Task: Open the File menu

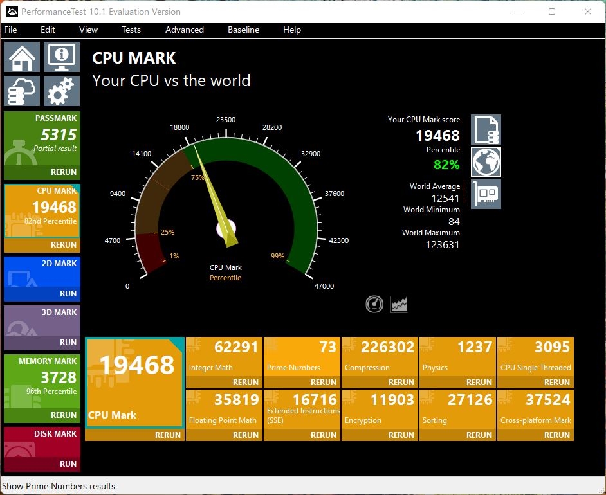Action: [10, 30]
